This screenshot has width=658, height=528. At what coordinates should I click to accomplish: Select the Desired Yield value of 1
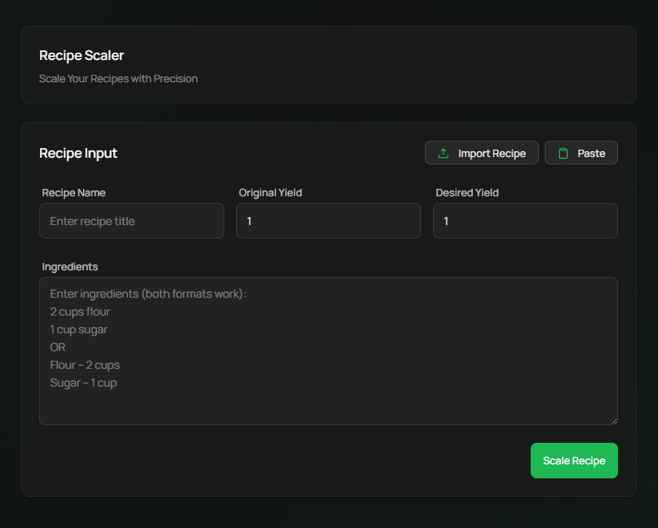tap(445, 221)
